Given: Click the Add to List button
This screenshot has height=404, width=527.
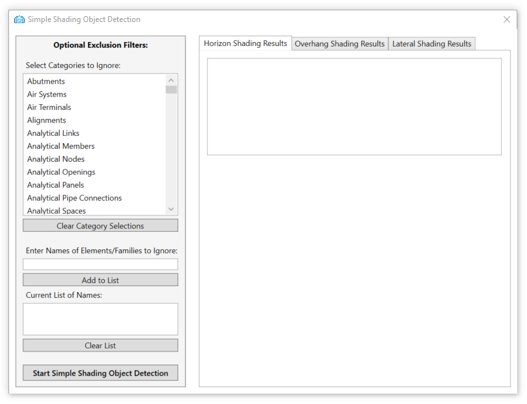Looking at the screenshot, I should click(x=100, y=280).
